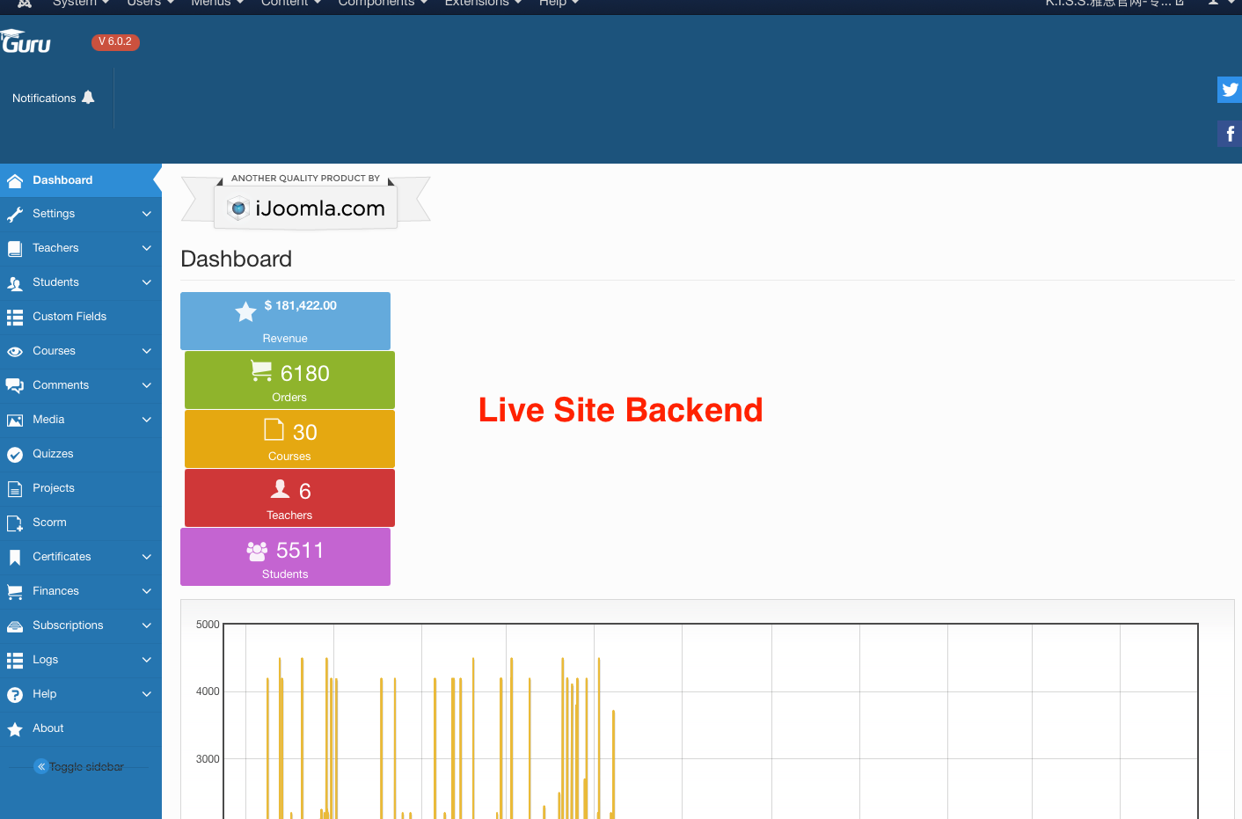Expand the Certificates submenu chevron
Image resolution: width=1242 pixels, height=819 pixels.
(147, 557)
